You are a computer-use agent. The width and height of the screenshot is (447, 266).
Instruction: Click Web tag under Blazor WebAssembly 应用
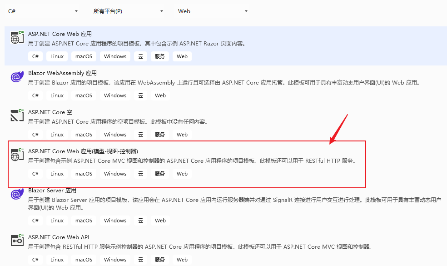(160, 95)
